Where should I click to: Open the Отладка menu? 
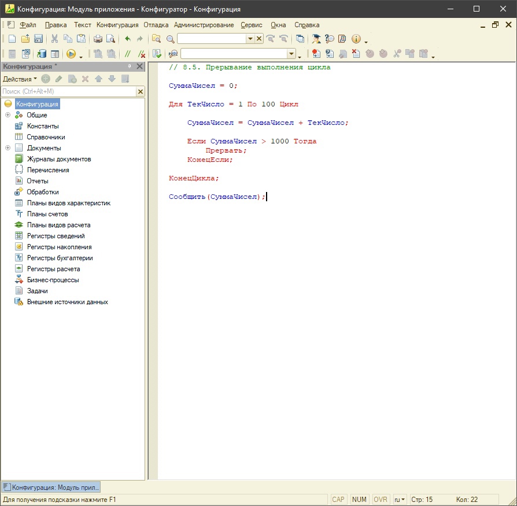tap(156, 25)
